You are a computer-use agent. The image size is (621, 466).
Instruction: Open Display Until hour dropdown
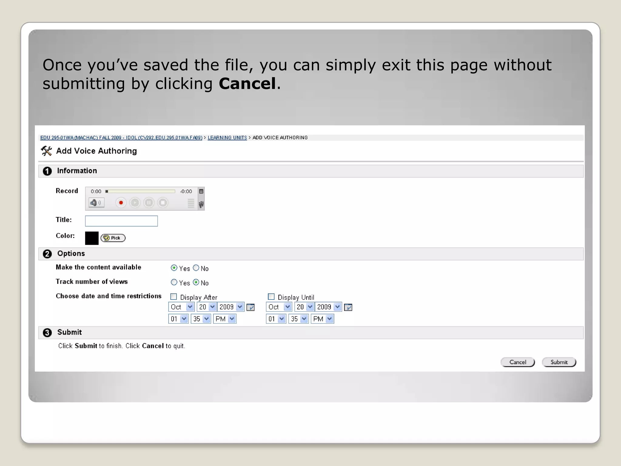point(276,319)
